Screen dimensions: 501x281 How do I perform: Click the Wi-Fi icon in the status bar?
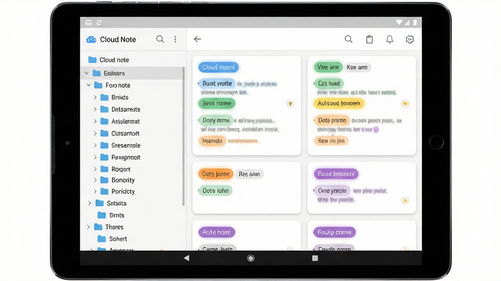(x=399, y=22)
